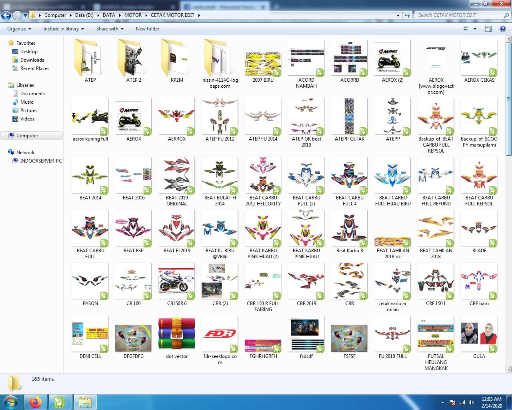Launch Firefox from the taskbar
The height and width of the screenshot is (410, 512).
click(x=36, y=402)
